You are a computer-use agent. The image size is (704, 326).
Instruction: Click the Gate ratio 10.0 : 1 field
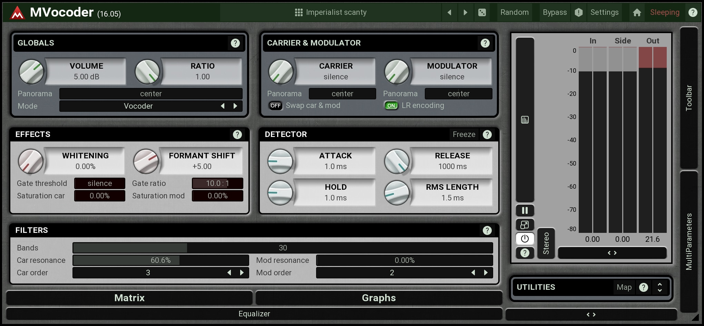tap(217, 183)
